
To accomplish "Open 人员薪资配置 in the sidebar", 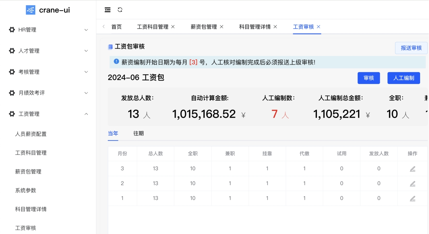I will point(31,134).
